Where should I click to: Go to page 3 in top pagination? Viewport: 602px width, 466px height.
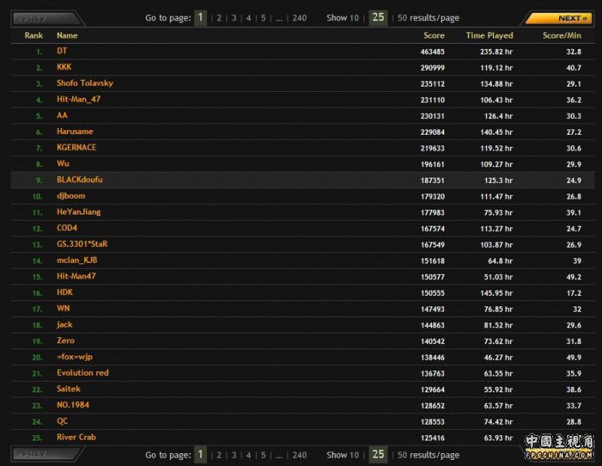234,18
